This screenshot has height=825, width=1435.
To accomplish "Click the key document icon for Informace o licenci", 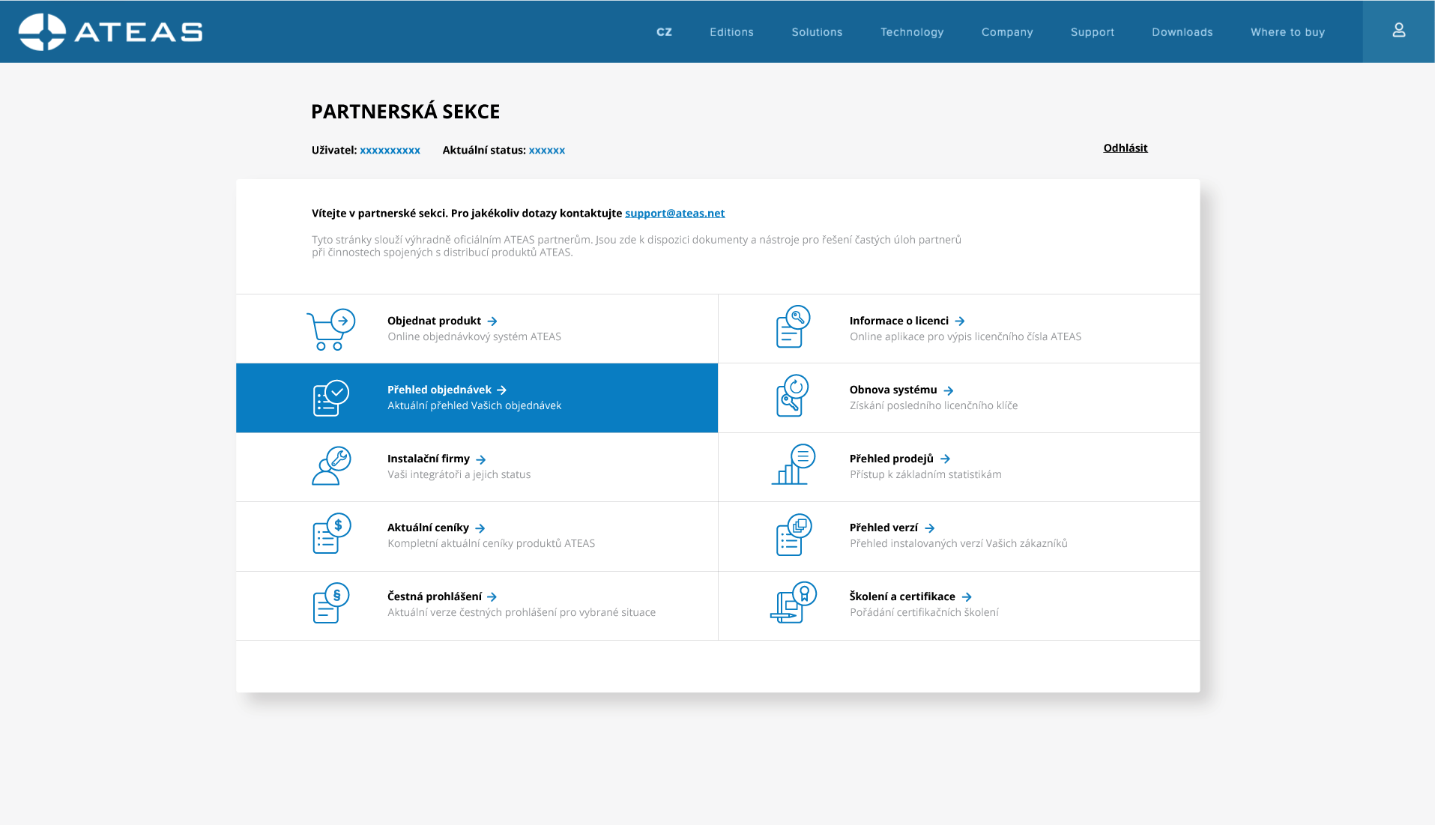I will (x=793, y=327).
